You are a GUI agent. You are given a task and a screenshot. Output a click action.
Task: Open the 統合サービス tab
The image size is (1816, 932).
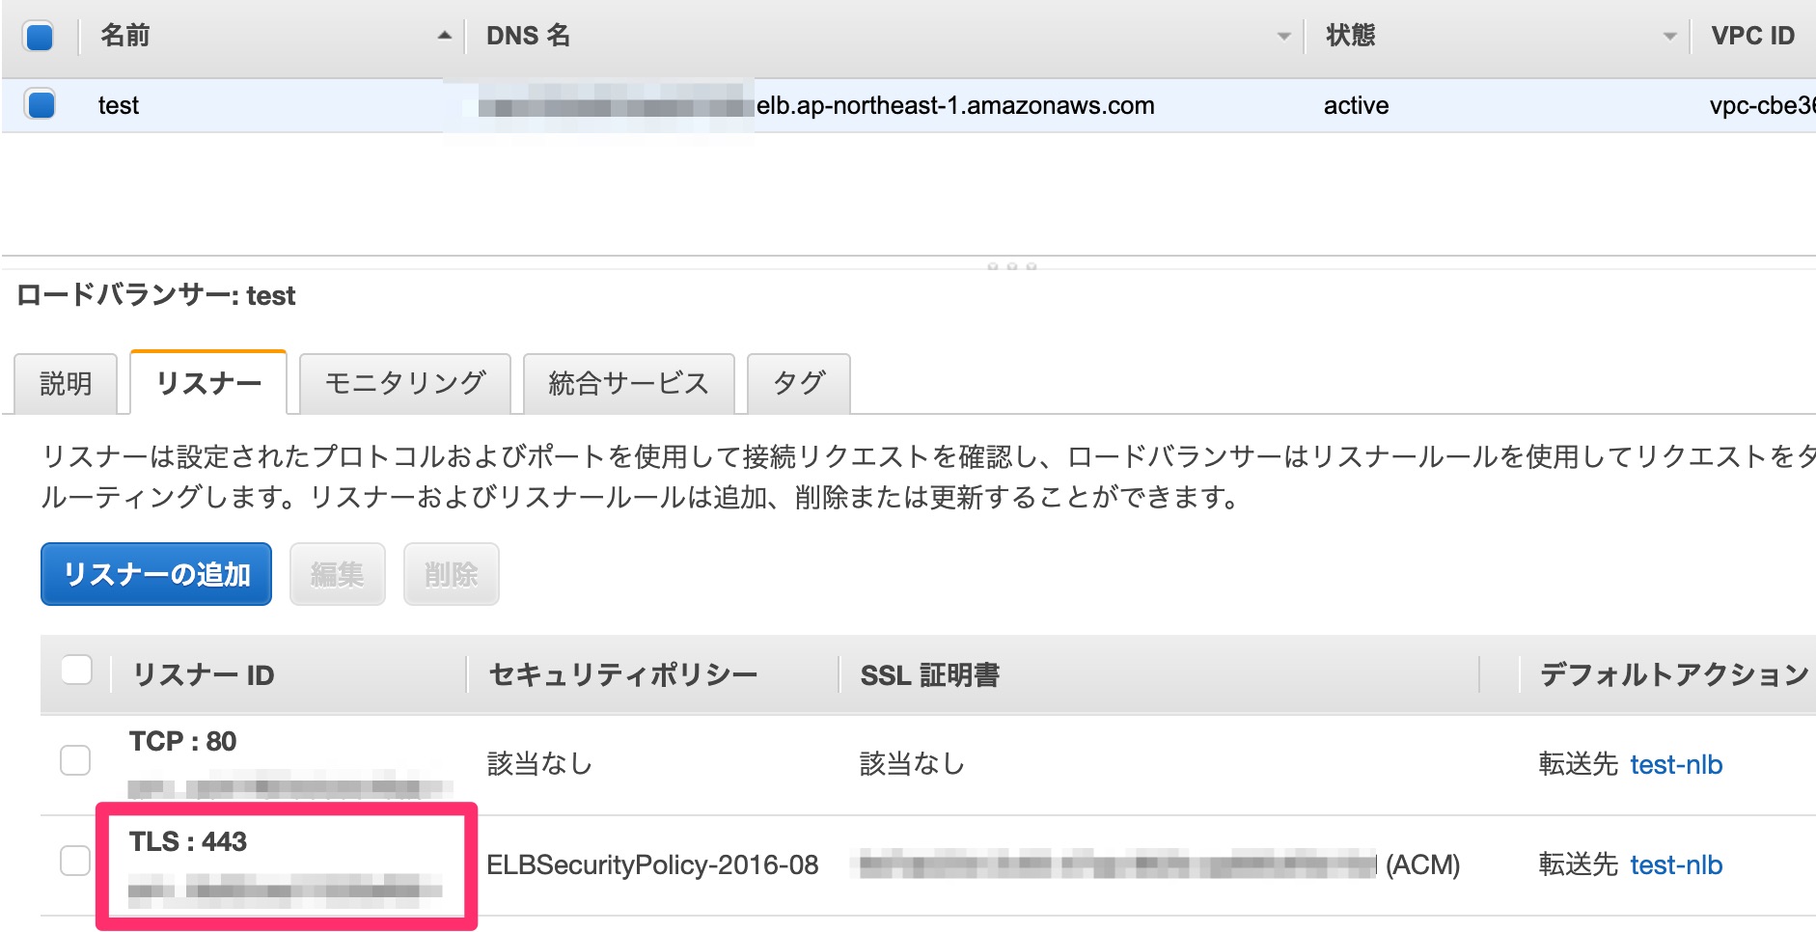tap(629, 383)
